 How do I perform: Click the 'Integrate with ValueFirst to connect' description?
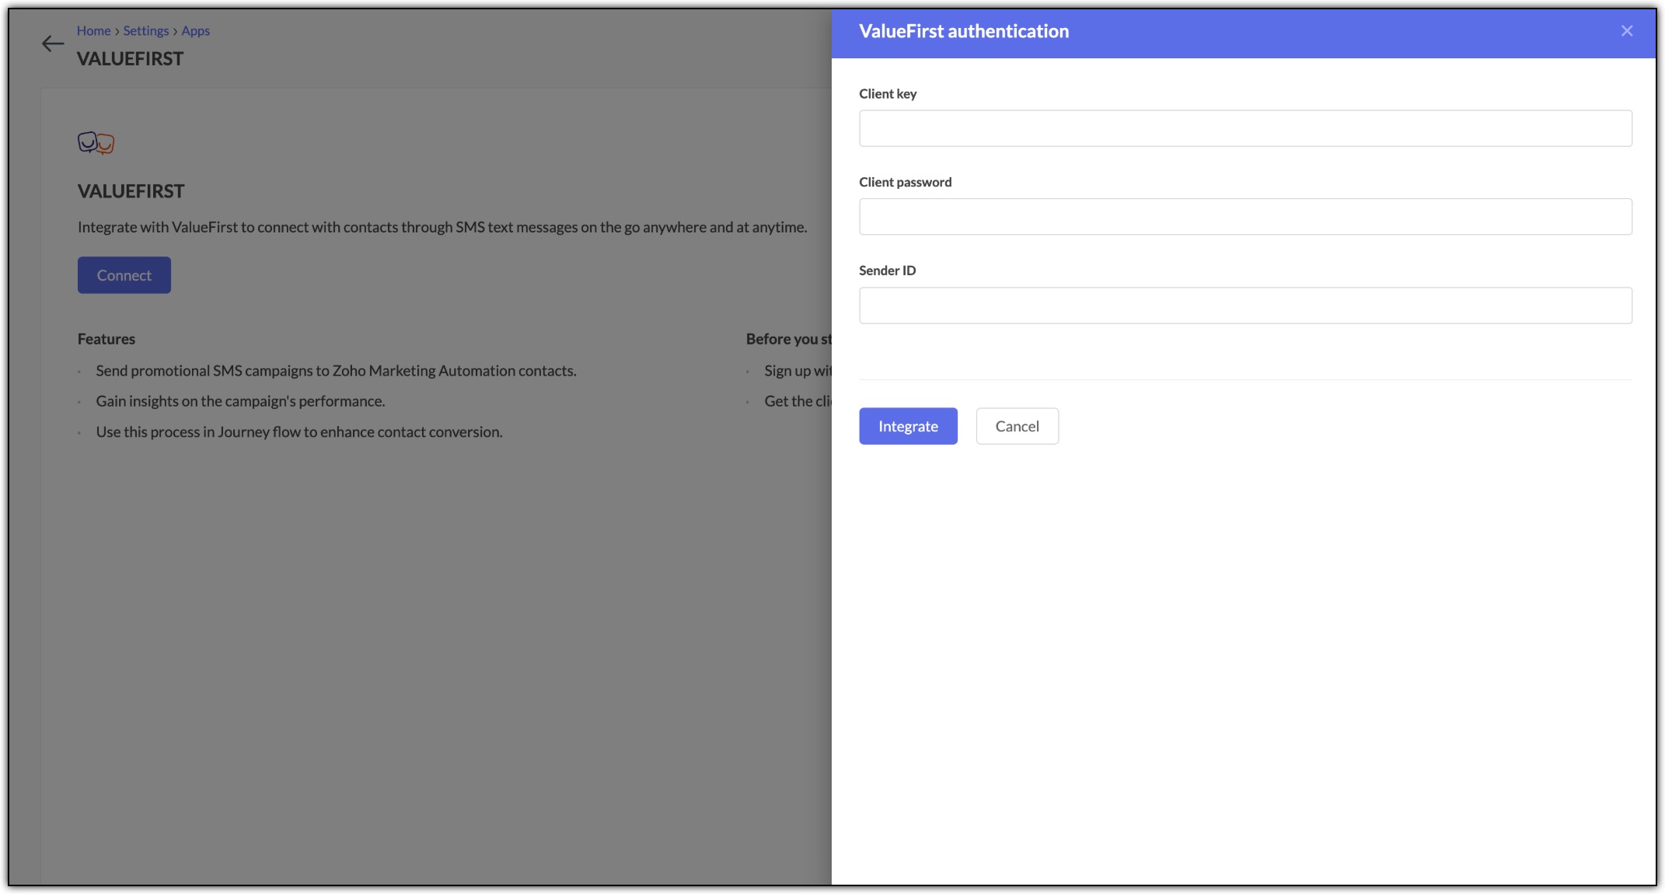pyautogui.click(x=442, y=227)
